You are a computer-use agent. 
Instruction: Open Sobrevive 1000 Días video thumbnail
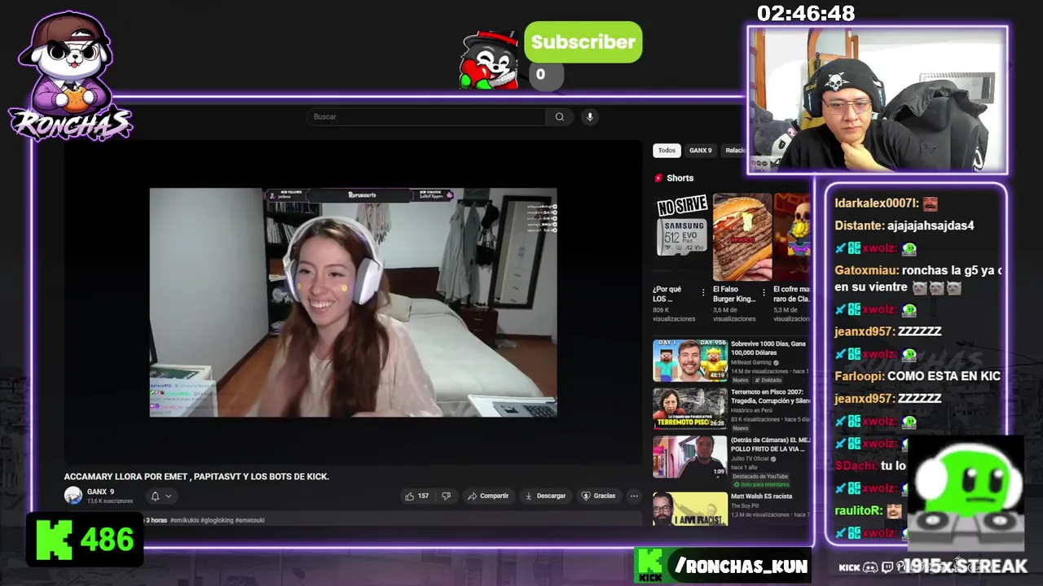(x=690, y=361)
